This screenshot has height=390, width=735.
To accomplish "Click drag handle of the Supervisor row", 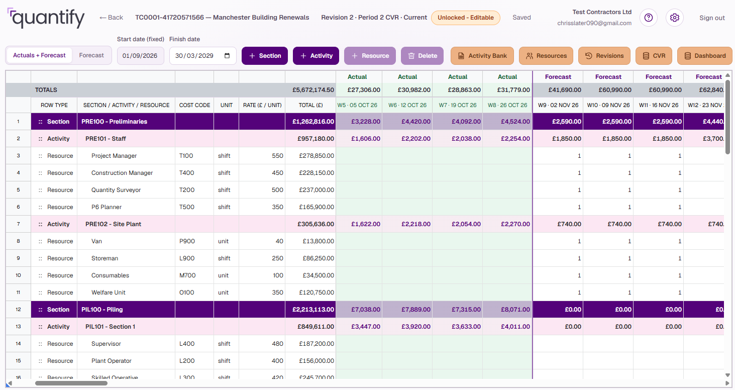I will [40, 344].
